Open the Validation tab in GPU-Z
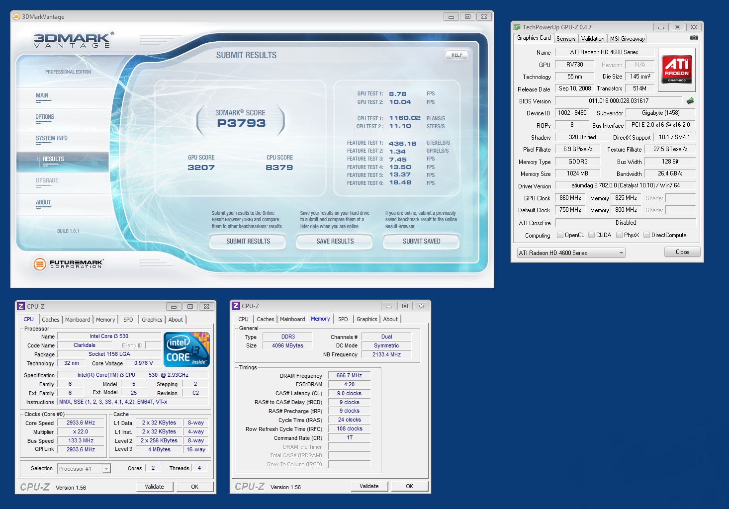This screenshot has height=509, width=729. (593, 38)
